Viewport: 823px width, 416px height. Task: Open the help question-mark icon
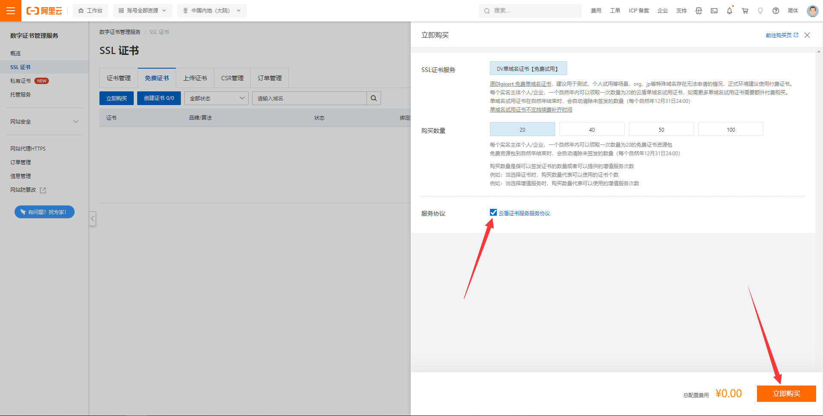tap(776, 11)
